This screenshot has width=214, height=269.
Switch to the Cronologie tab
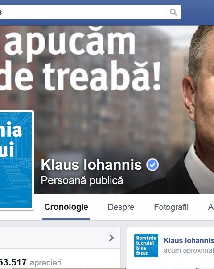click(66, 207)
